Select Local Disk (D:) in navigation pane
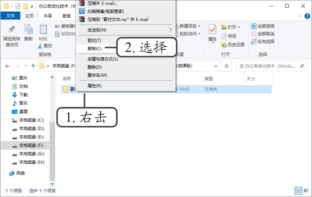Viewport: 312px width, 197px height. coord(28,128)
